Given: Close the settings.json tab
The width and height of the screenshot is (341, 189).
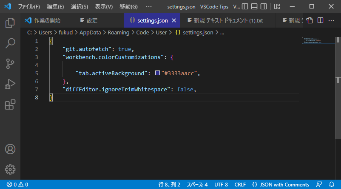Looking at the screenshot, I should pyautogui.click(x=174, y=20).
